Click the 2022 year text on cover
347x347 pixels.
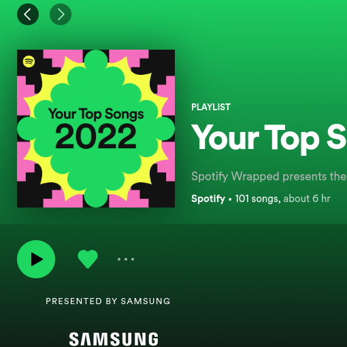coord(96,137)
